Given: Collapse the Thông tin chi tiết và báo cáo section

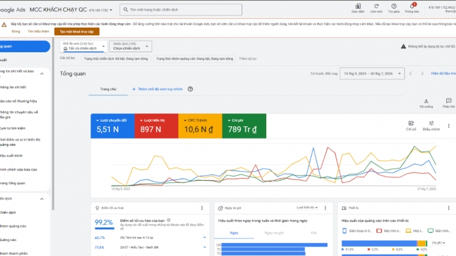Looking at the screenshot, I should (x=42, y=74).
